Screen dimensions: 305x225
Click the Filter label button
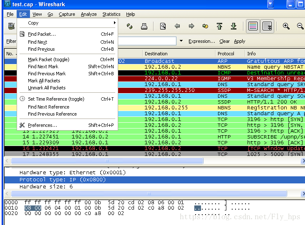click(11, 41)
